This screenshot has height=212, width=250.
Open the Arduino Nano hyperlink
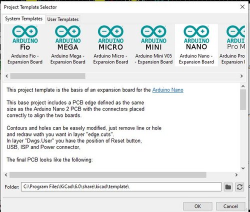coord(168,90)
